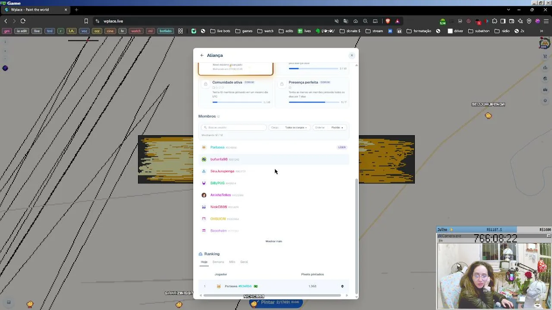
Task: Select member SeuJurupenga
Action: point(274,171)
